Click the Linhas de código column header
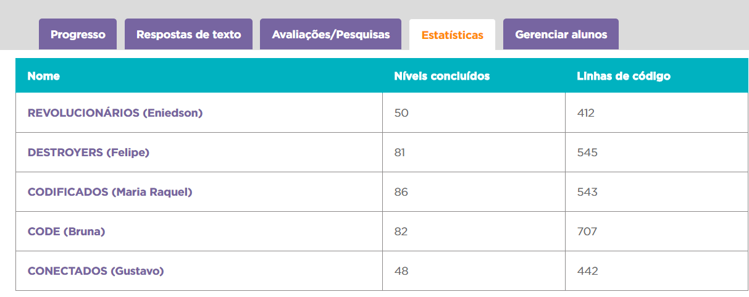Screen dimensions: 749x297 (x=623, y=76)
